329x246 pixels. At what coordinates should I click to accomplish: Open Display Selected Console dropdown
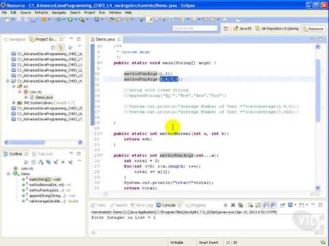point(295,205)
